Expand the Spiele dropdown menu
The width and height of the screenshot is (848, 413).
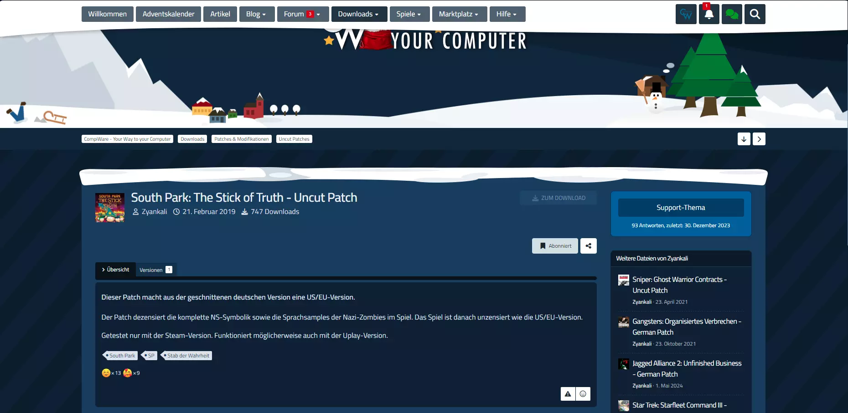[x=410, y=14]
